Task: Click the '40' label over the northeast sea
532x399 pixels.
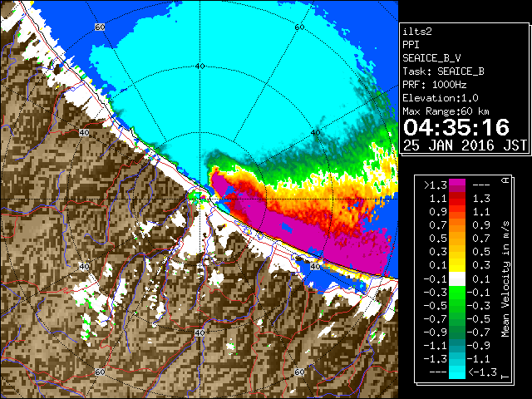Action: [x=316, y=133]
